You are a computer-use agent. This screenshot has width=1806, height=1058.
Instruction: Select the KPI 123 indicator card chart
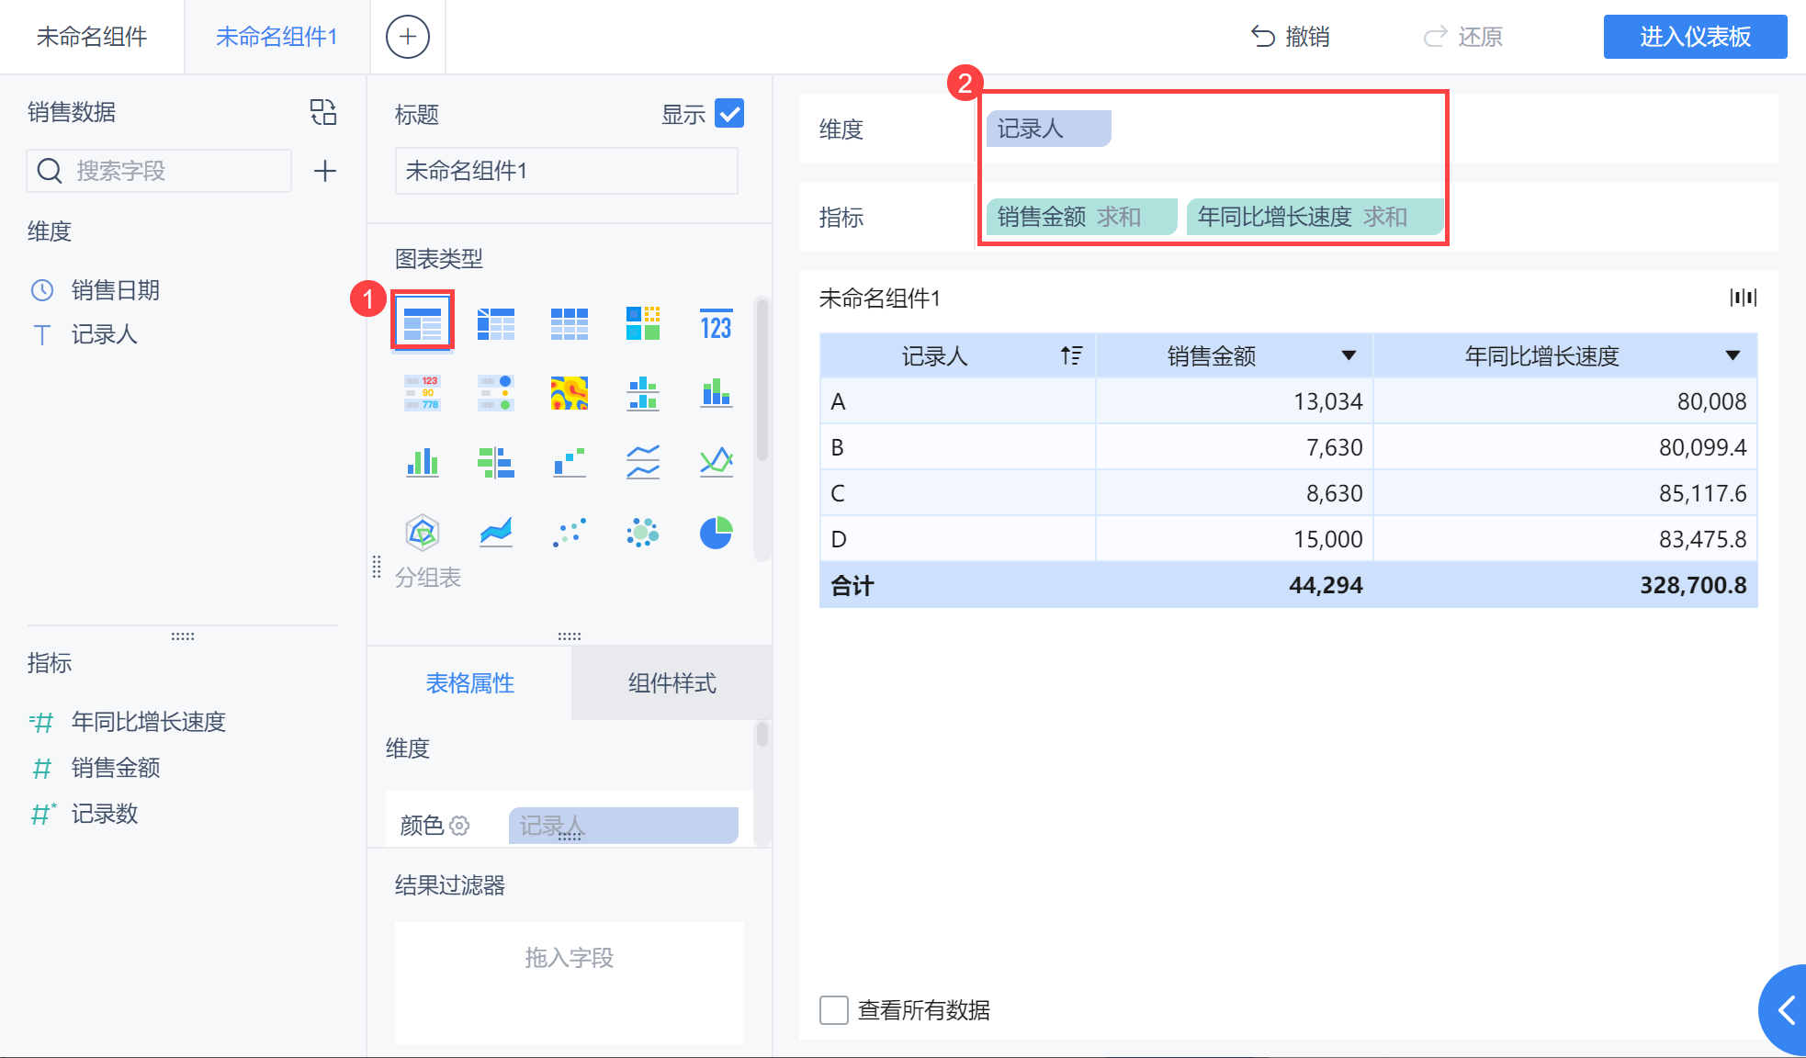[716, 324]
